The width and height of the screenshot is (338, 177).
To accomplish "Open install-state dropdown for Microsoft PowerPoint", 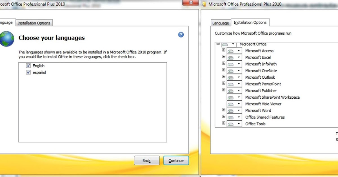I will [x=234, y=84].
